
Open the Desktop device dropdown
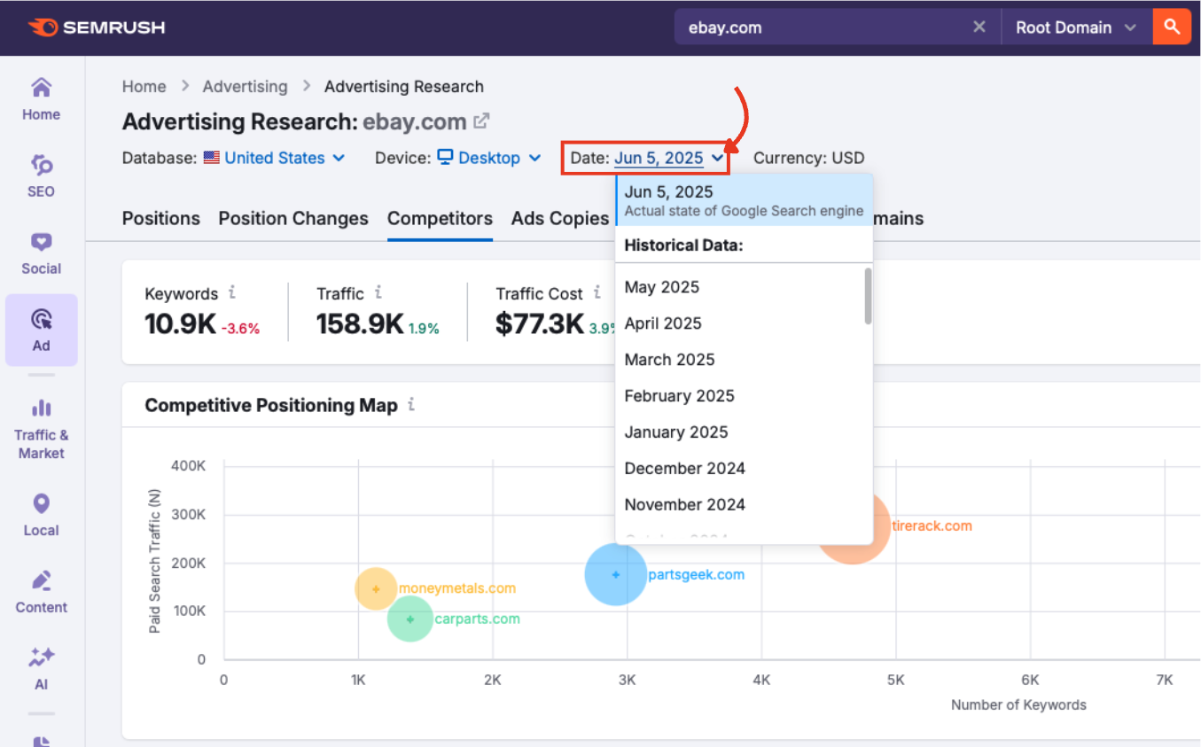[488, 158]
